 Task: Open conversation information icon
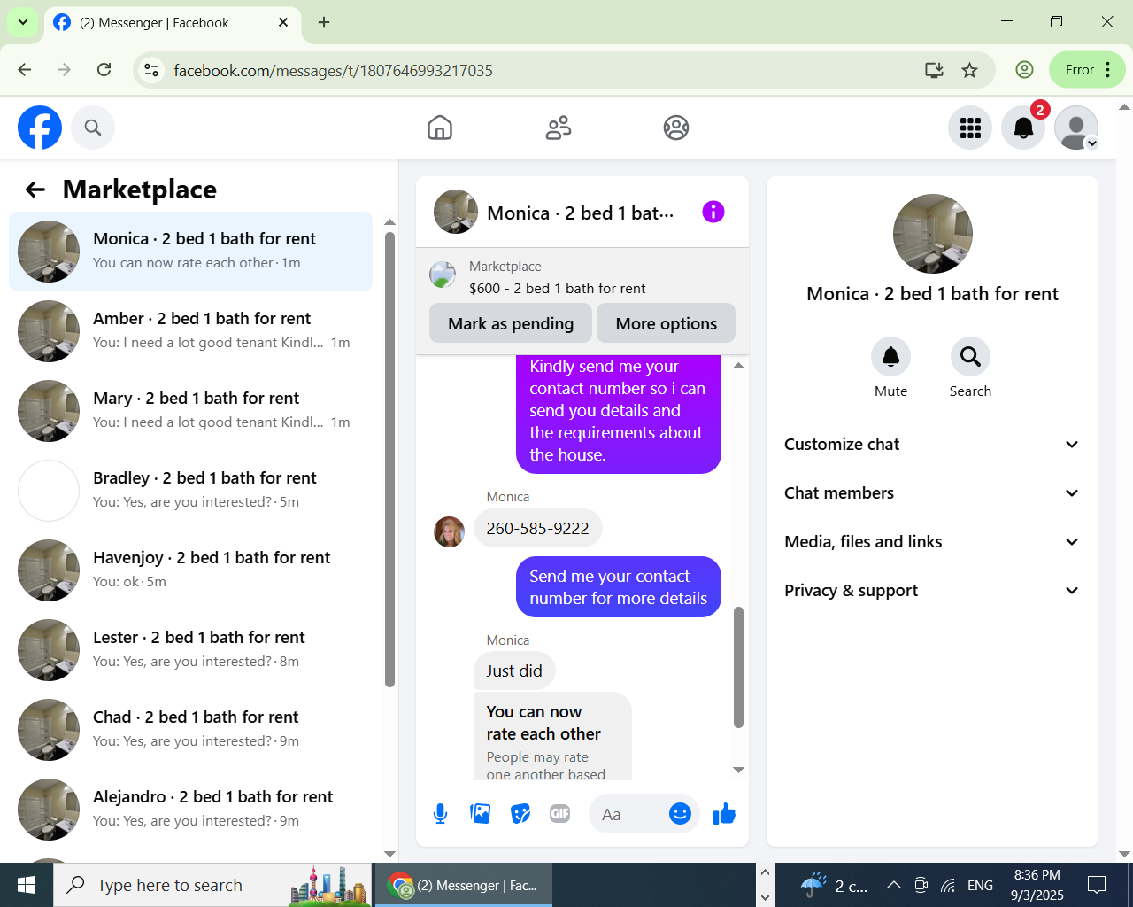[713, 212]
